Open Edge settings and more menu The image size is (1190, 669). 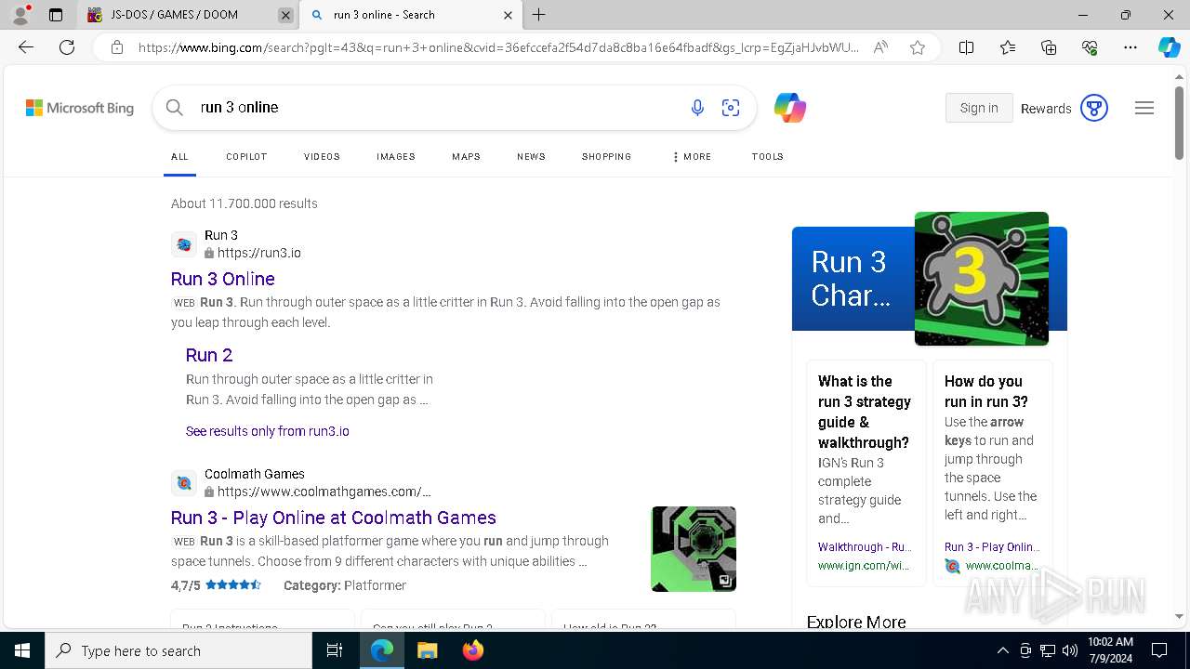[x=1130, y=47]
